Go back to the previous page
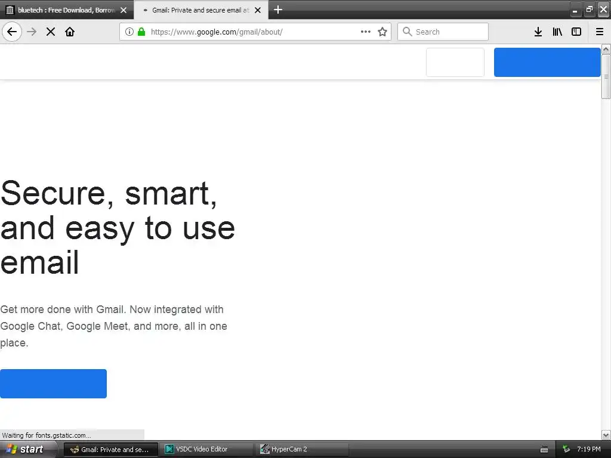Viewport: 611px width, 458px height. (x=12, y=32)
